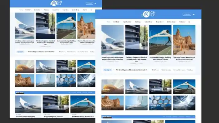Expand the Competition menu on the front page

pyautogui.click(x=149, y=22)
